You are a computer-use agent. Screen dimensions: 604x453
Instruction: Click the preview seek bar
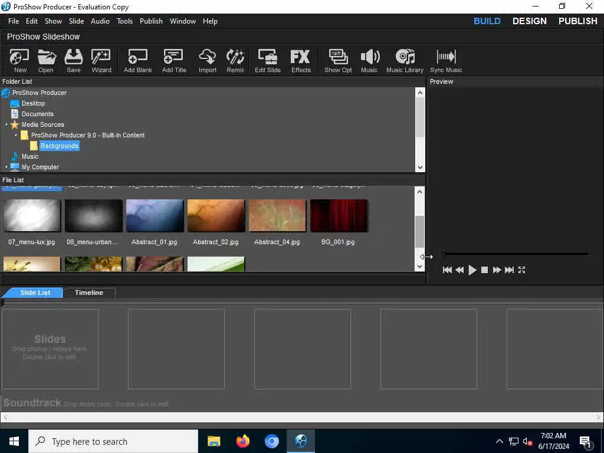tap(516, 254)
